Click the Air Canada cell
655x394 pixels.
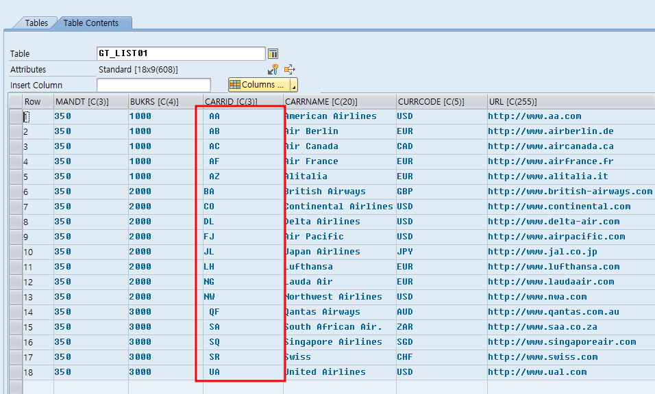(340, 146)
